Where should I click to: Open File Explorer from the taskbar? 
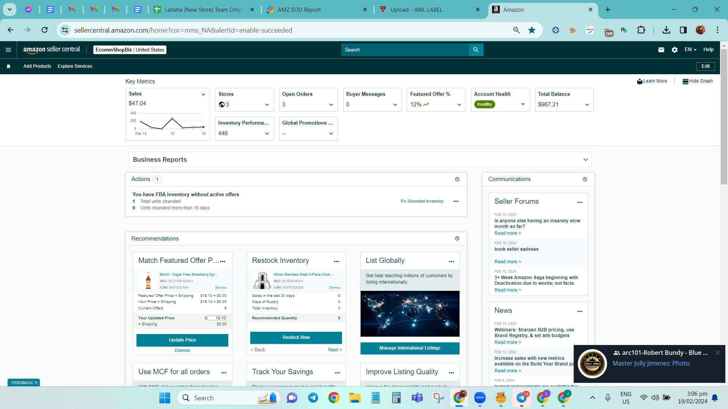(x=355, y=398)
